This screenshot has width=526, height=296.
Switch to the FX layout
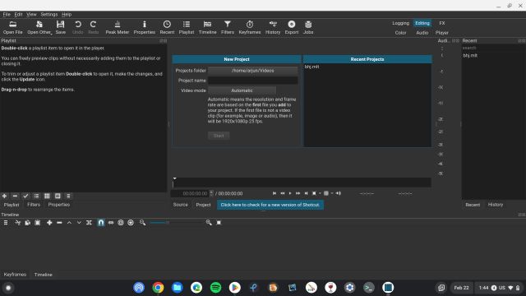tap(442, 23)
